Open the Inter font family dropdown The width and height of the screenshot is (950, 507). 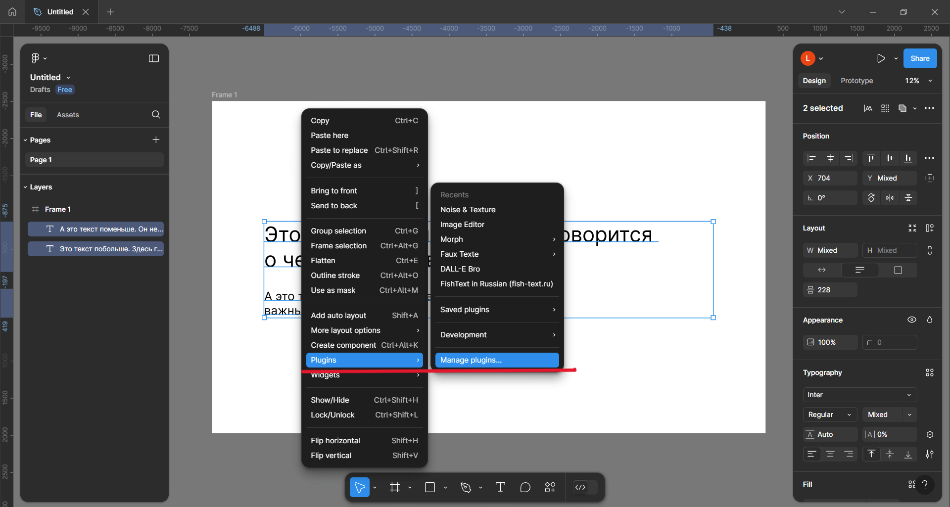tap(860, 395)
